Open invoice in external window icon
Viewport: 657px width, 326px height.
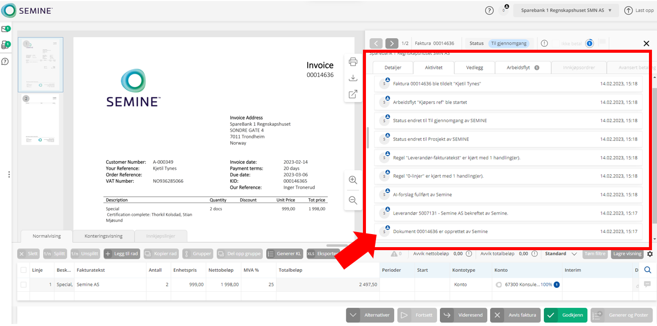click(x=353, y=94)
